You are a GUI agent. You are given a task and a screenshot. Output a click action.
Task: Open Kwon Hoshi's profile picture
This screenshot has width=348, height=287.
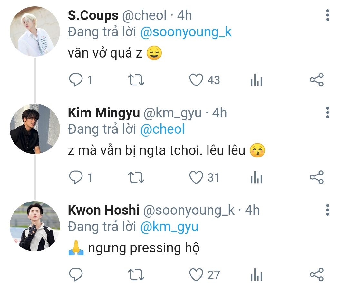(x=35, y=226)
